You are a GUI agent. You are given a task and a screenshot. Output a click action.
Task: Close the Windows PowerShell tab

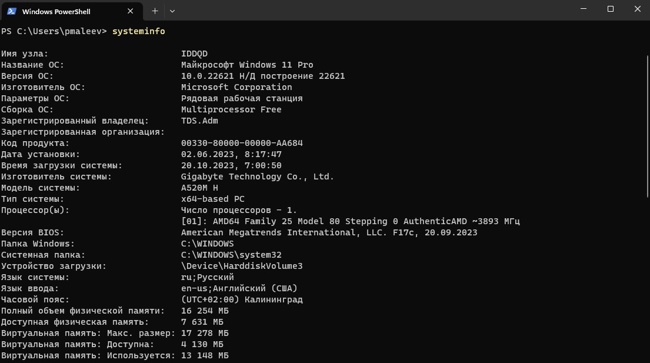130,11
